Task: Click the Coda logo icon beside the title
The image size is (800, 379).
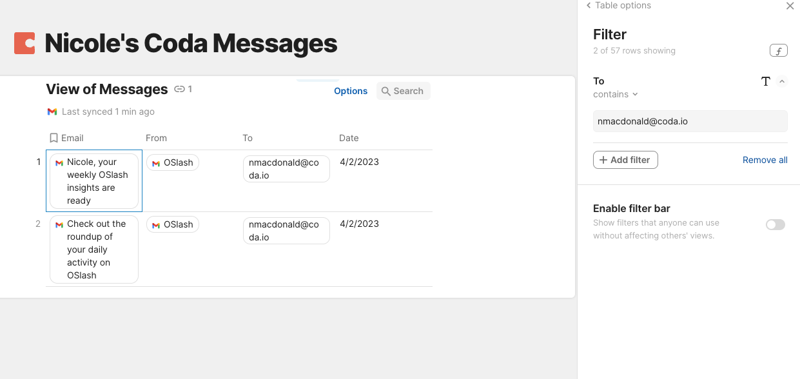Action: (24, 43)
